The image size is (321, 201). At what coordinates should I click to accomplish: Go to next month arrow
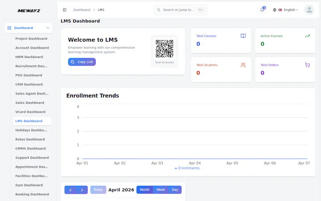pyautogui.click(x=82, y=190)
